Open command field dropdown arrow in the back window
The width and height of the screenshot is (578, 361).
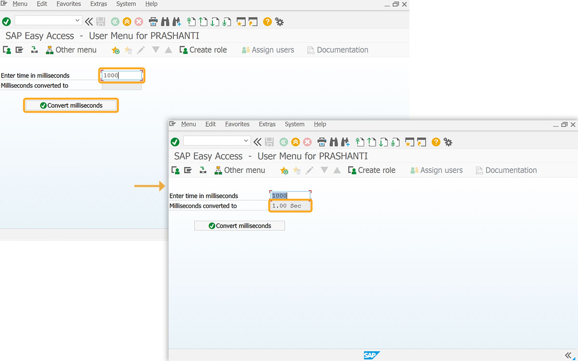[x=78, y=20]
